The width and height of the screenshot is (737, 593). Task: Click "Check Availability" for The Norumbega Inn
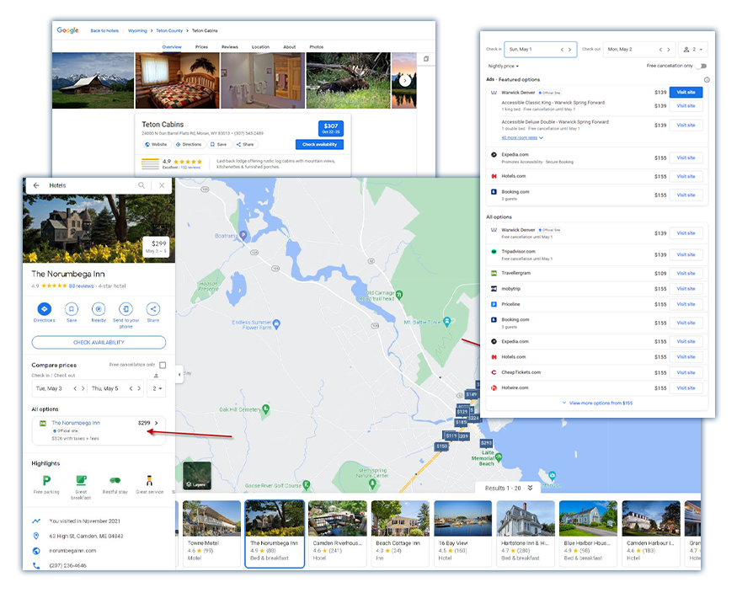tap(99, 341)
